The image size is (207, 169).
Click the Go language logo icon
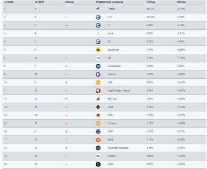(x=98, y=58)
